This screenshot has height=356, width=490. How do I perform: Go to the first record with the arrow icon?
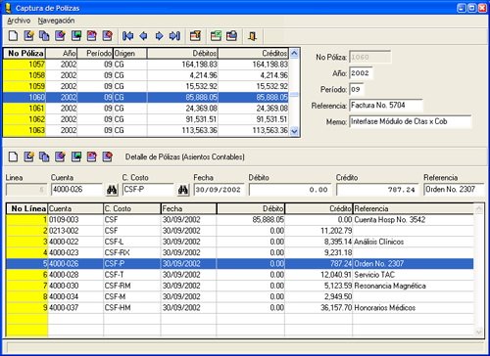point(127,35)
